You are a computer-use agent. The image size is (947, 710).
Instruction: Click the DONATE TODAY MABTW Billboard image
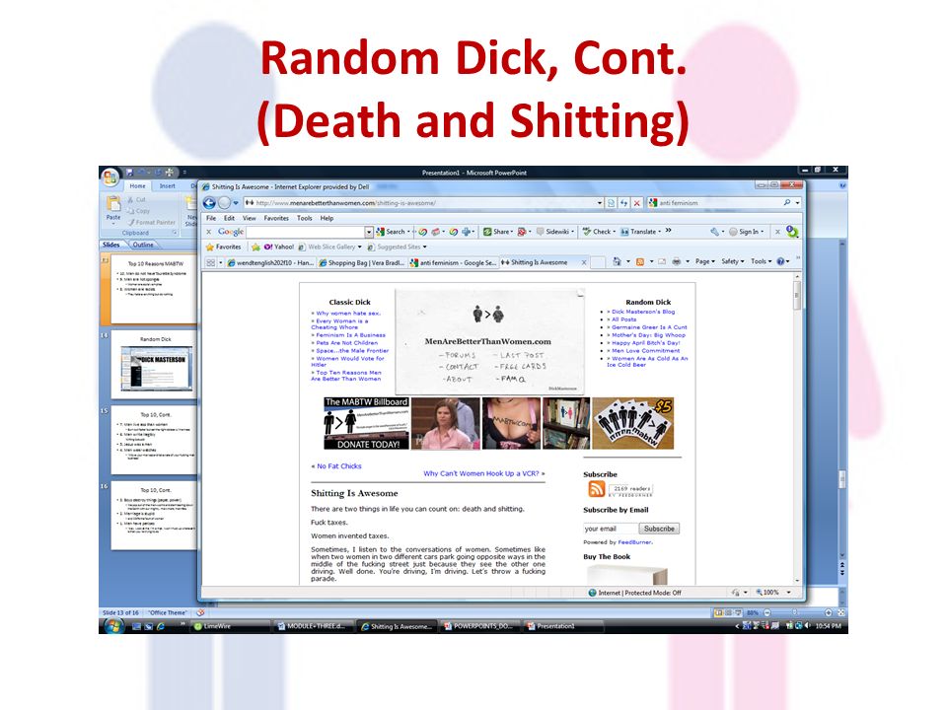pos(366,423)
